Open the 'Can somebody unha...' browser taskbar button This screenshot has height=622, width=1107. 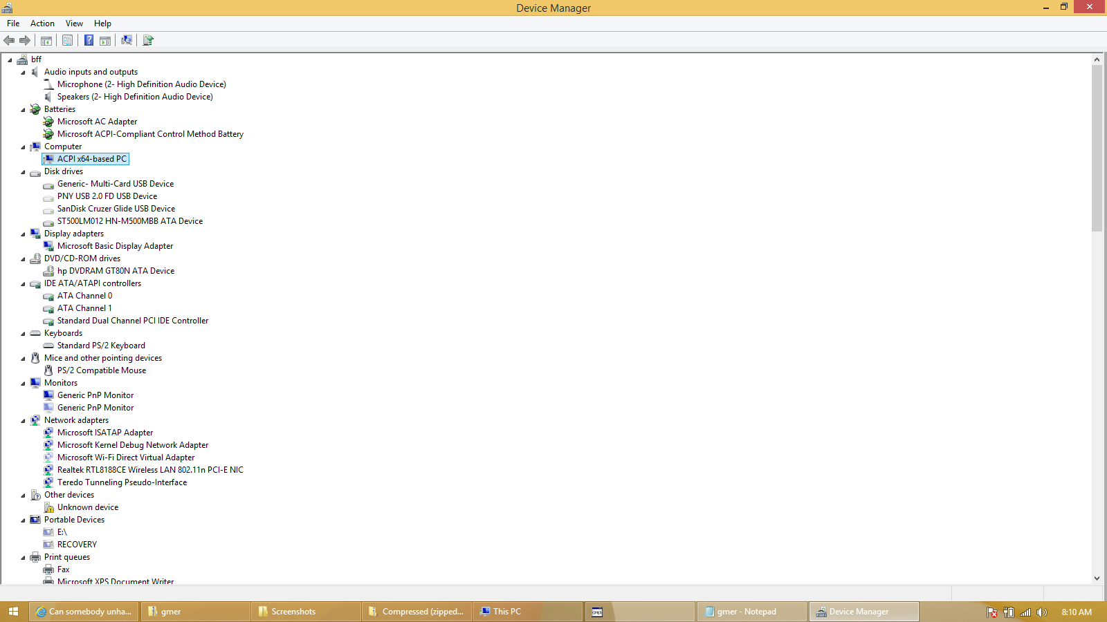[x=84, y=612]
